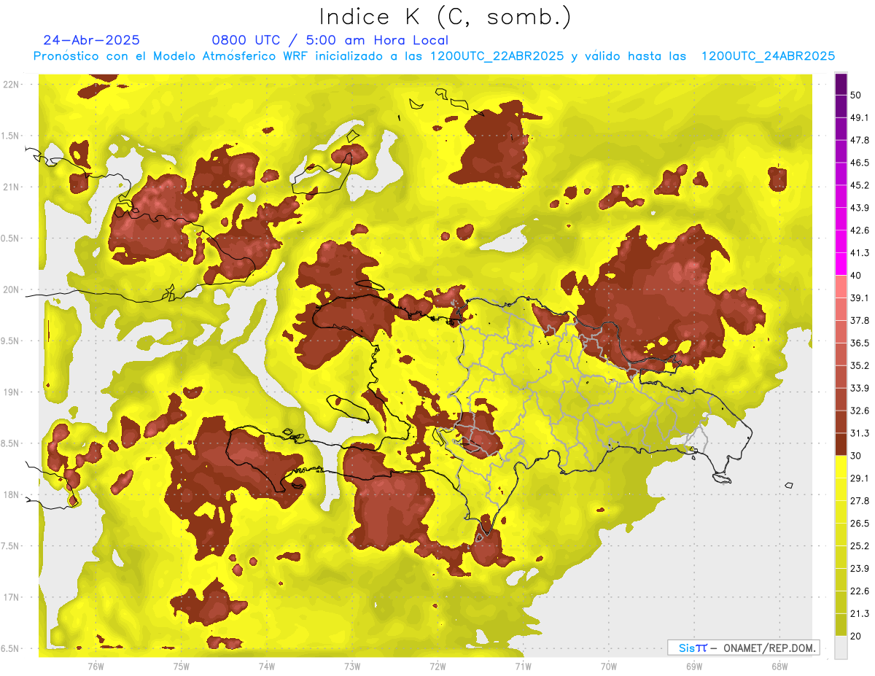The height and width of the screenshot is (676, 875).
Task: Click the colorbar value '40'
Action: click(856, 276)
